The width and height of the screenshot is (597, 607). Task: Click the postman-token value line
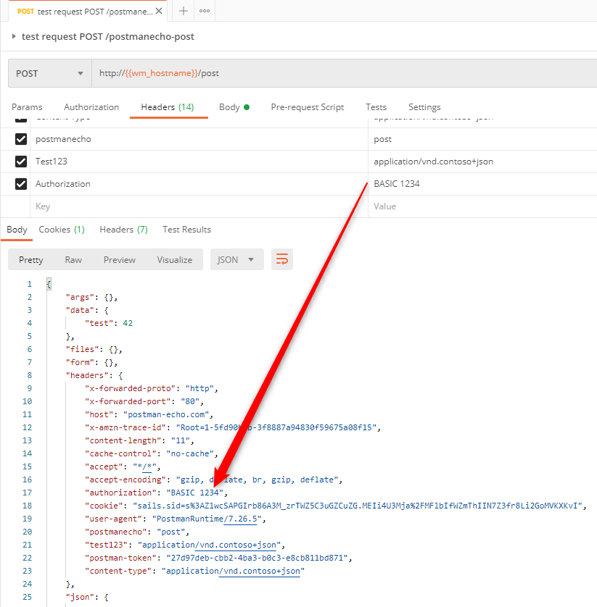pos(218,558)
